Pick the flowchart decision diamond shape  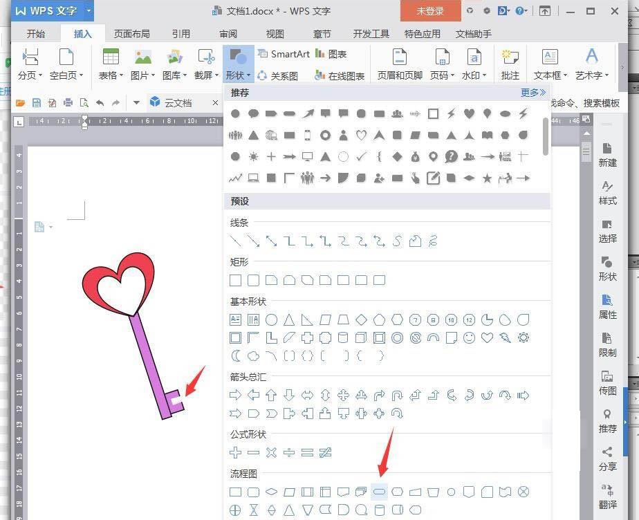271,492
